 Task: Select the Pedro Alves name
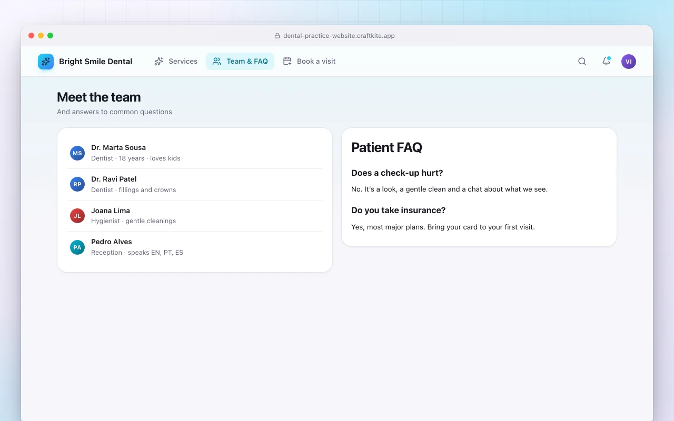[x=112, y=242]
